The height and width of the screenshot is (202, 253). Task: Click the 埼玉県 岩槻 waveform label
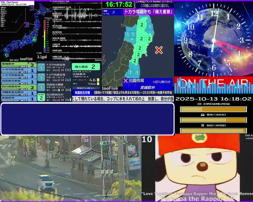point(57,26)
